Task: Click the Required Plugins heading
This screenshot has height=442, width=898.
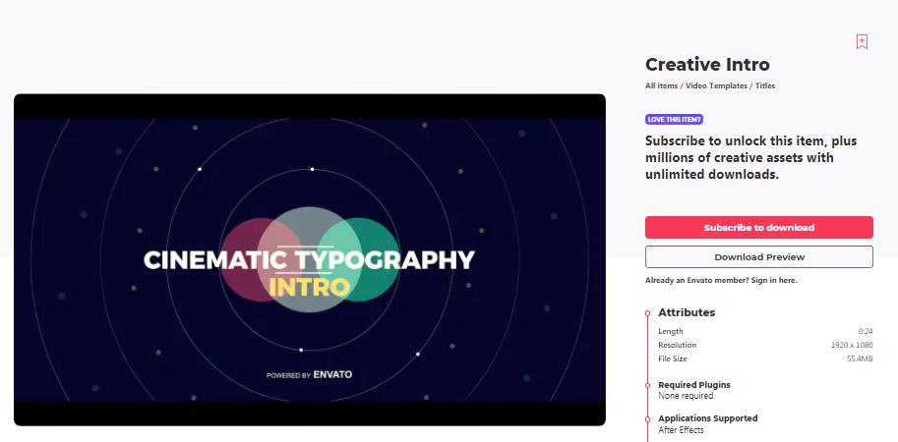Action: [694, 384]
